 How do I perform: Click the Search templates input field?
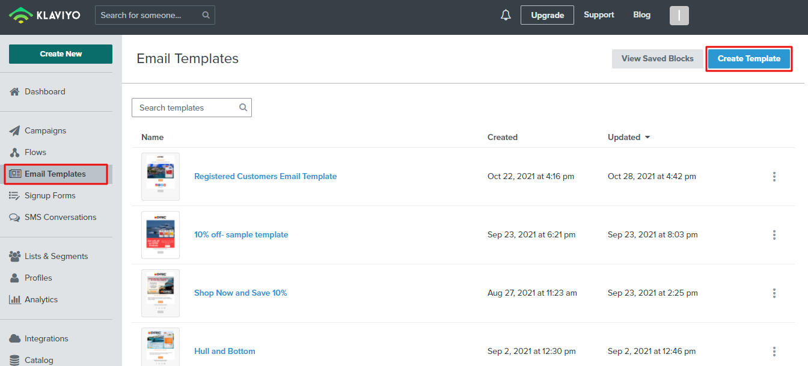tap(186, 108)
